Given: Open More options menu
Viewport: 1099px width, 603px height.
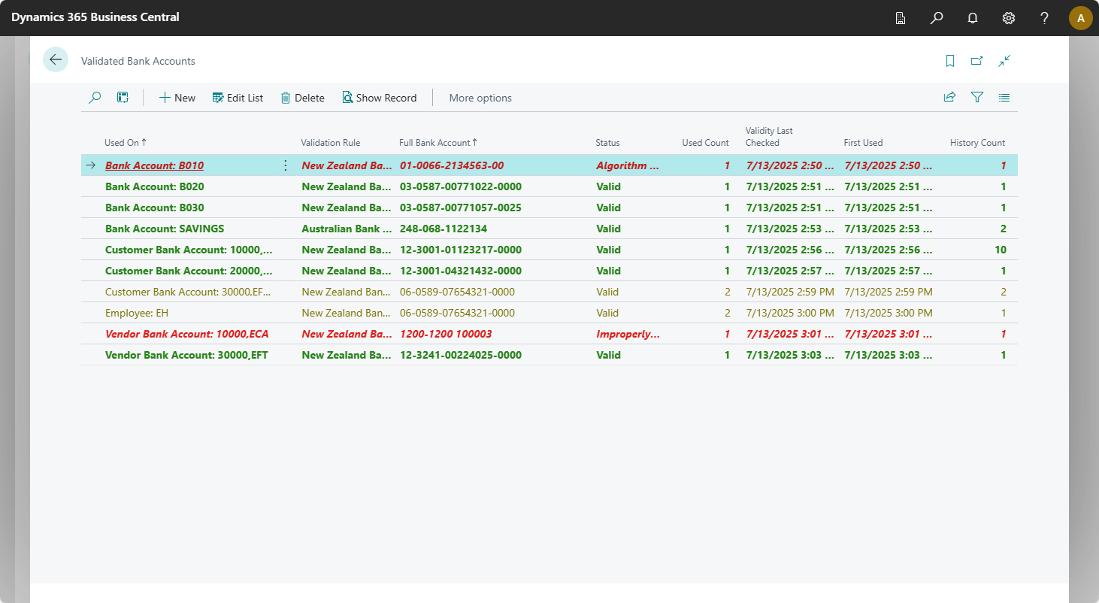Looking at the screenshot, I should tap(480, 98).
